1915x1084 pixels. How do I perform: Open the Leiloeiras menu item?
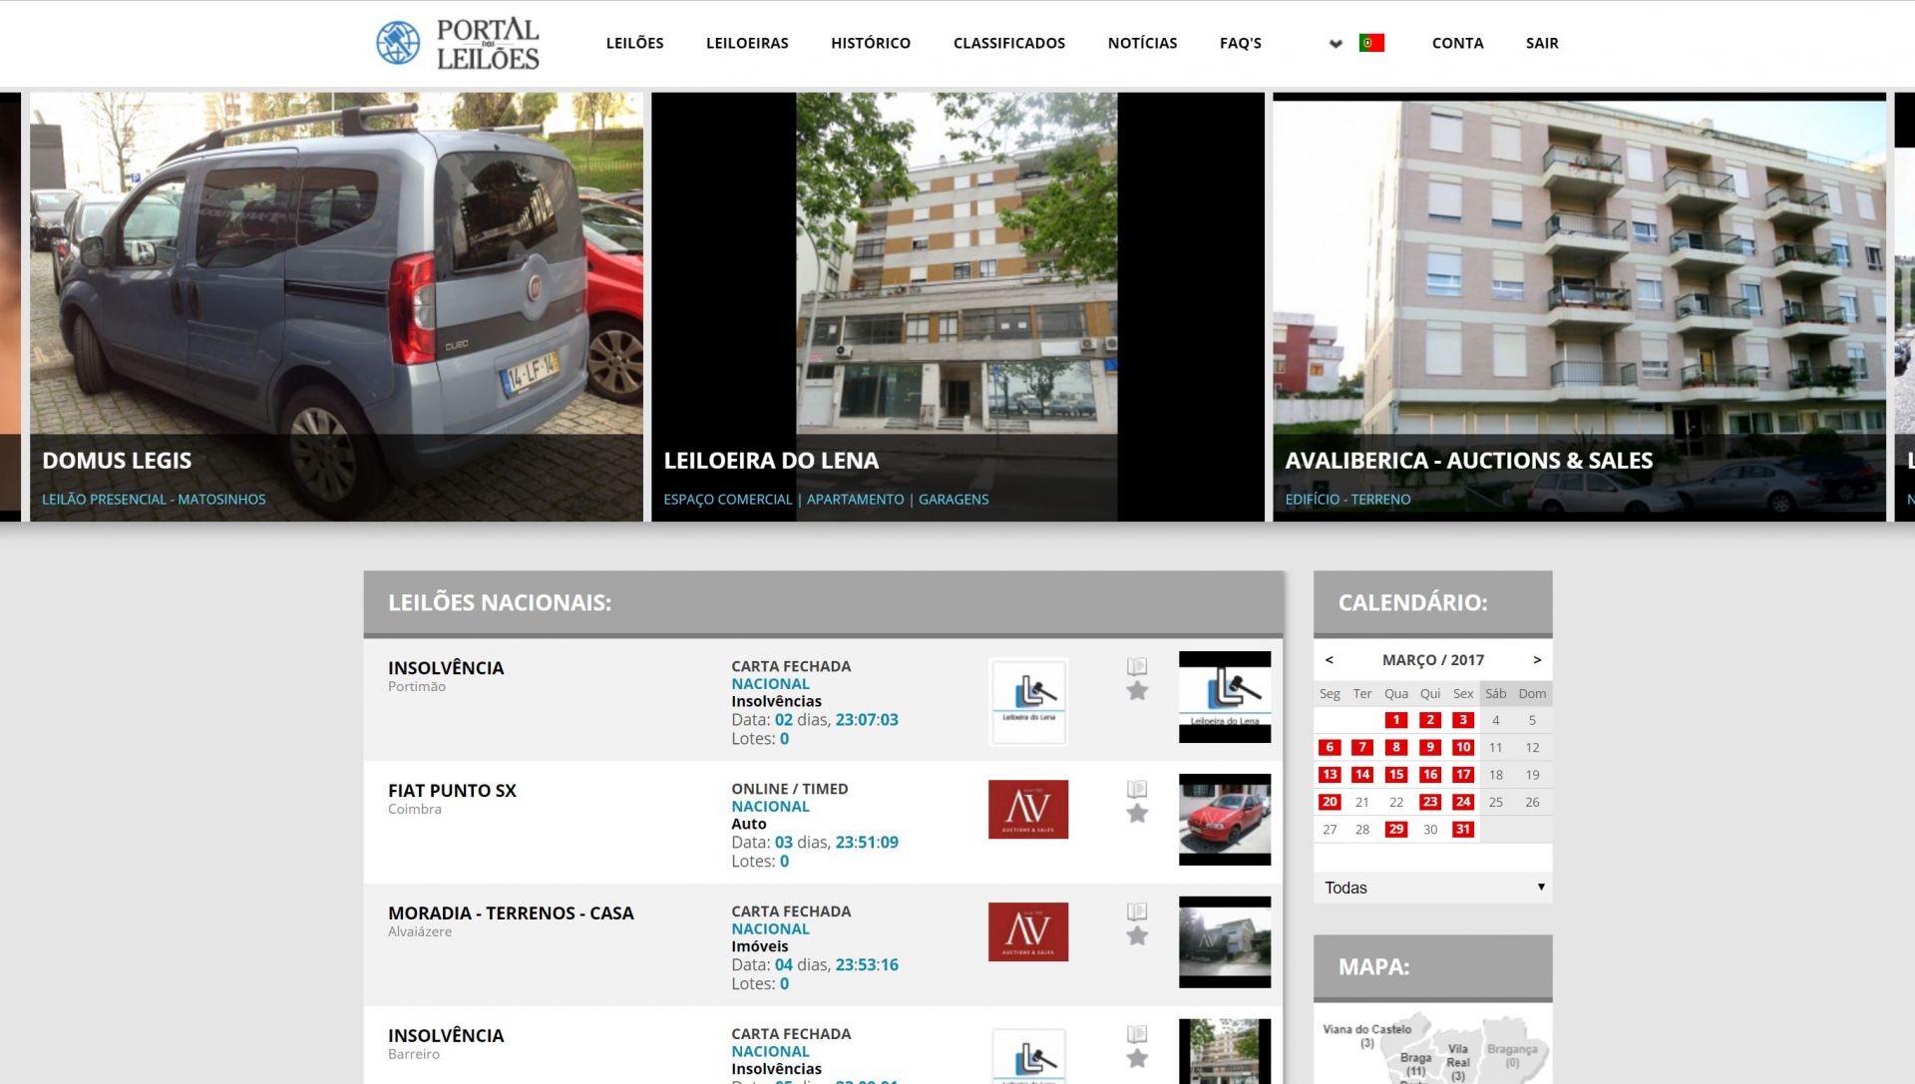point(747,43)
